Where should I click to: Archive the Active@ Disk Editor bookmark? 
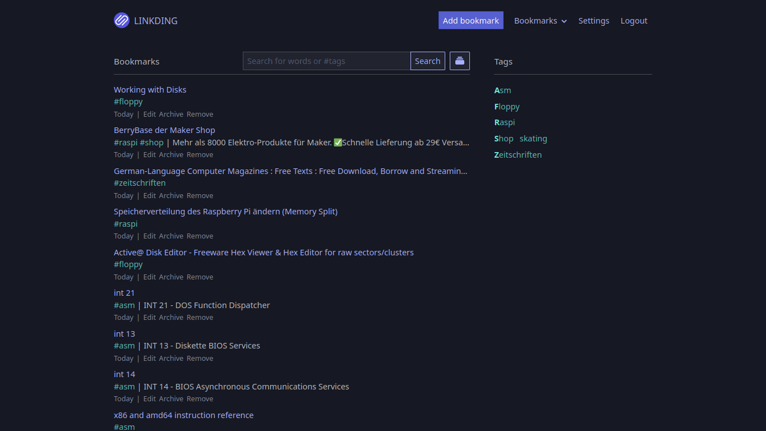click(x=171, y=277)
